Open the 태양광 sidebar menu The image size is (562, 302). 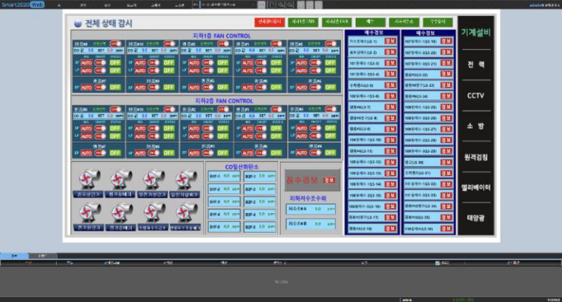tap(476, 218)
